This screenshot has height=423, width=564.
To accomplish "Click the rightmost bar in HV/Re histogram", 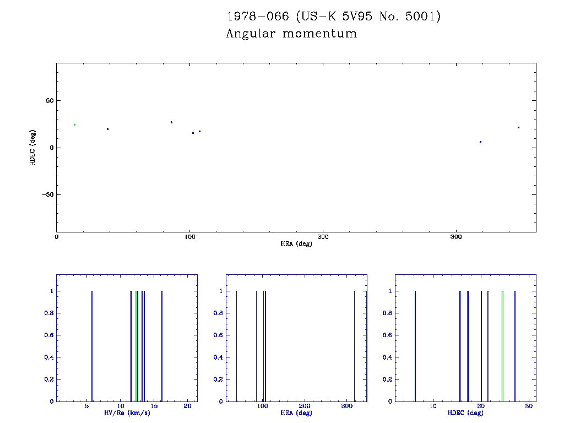I will [161, 346].
